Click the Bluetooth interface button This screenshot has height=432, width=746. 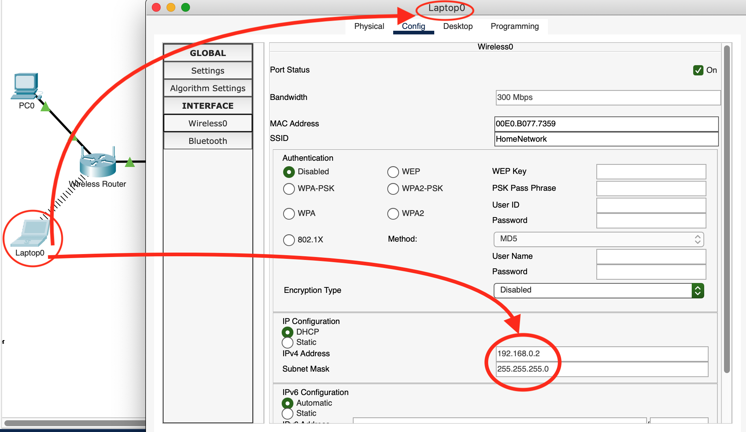pyautogui.click(x=208, y=141)
